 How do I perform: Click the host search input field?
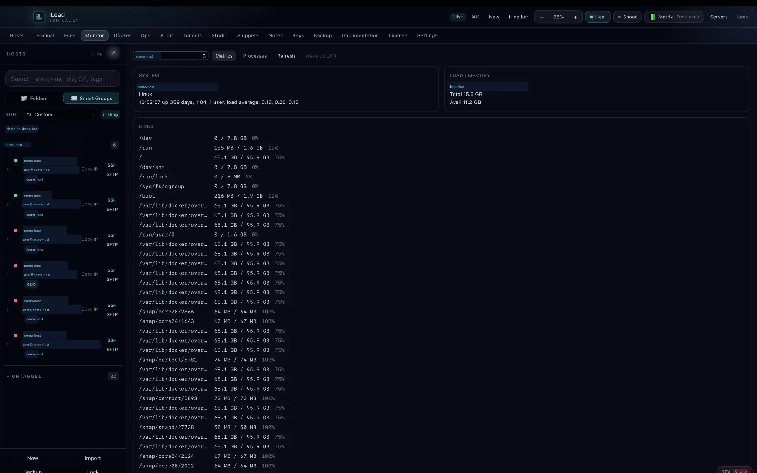point(63,79)
